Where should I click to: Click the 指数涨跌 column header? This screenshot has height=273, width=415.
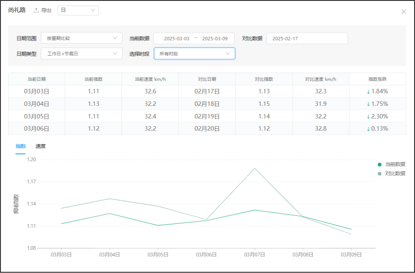coord(377,79)
